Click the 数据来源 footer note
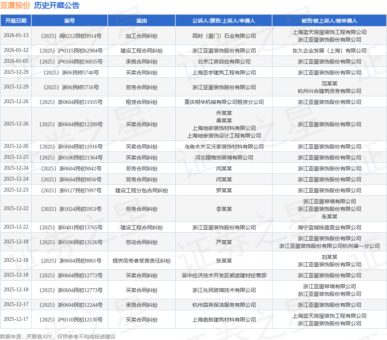The height and width of the screenshot is (340, 387). pyautogui.click(x=58, y=337)
